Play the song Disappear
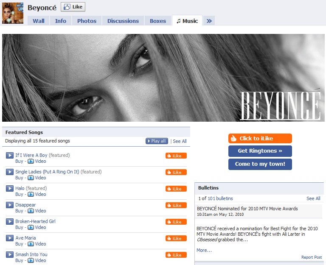Image resolution: width=326 pixels, height=265 pixels. (10, 205)
